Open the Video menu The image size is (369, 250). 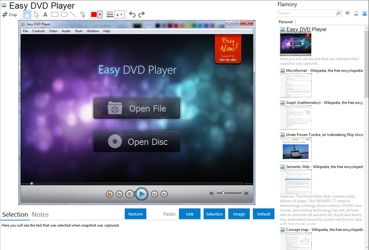pyautogui.click(x=53, y=31)
